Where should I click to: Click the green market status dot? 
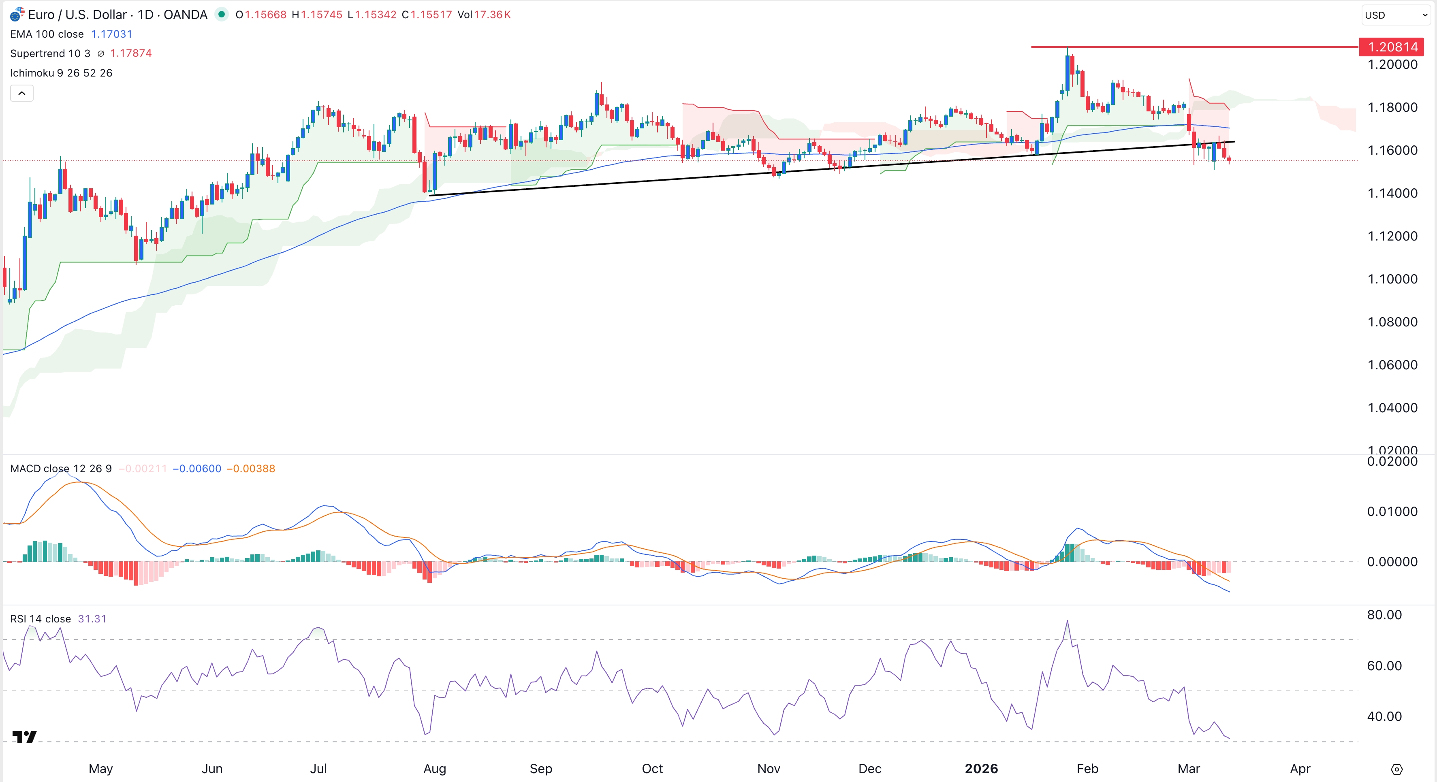222,15
